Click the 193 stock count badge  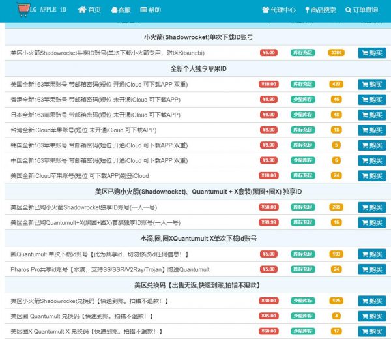pyautogui.click(x=336, y=254)
